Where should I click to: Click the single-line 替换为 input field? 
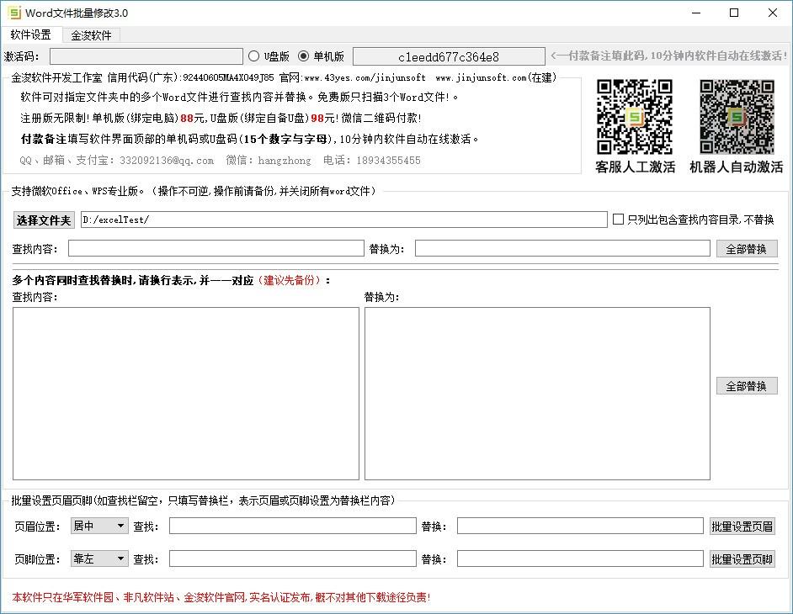[x=562, y=248]
